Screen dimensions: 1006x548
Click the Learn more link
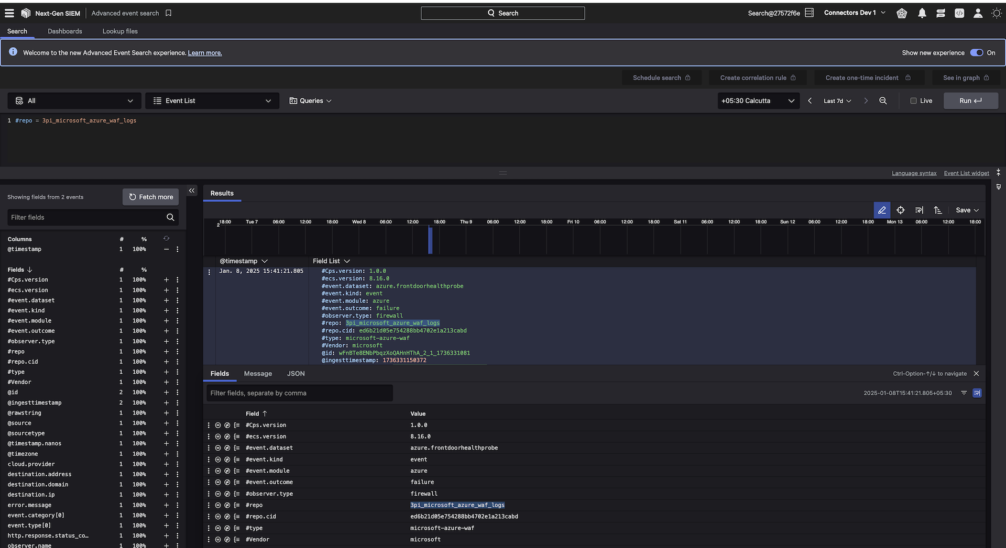pos(205,53)
